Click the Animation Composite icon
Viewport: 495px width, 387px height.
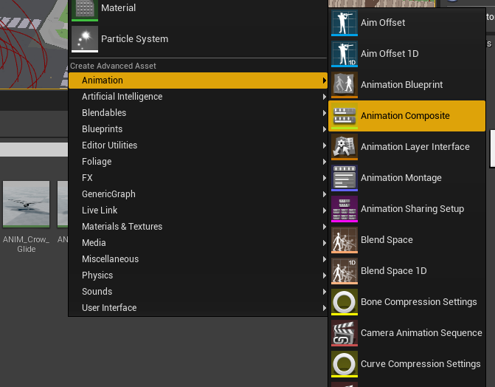pyautogui.click(x=344, y=116)
